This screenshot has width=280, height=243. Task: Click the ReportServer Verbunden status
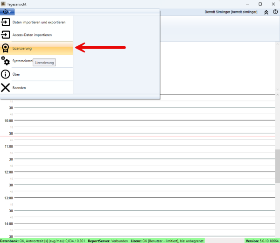click(x=108, y=240)
